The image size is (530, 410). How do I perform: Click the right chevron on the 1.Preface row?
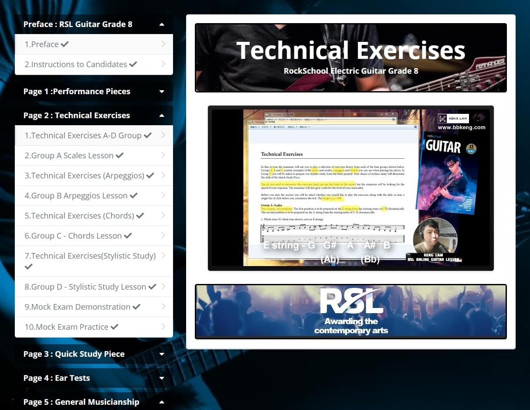tap(163, 44)
